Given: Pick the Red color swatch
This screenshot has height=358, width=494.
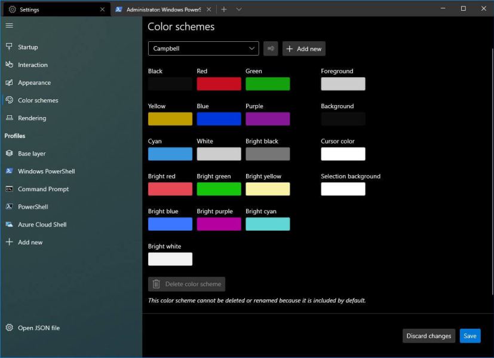Looking at the screenshot, I should point(219,84).
